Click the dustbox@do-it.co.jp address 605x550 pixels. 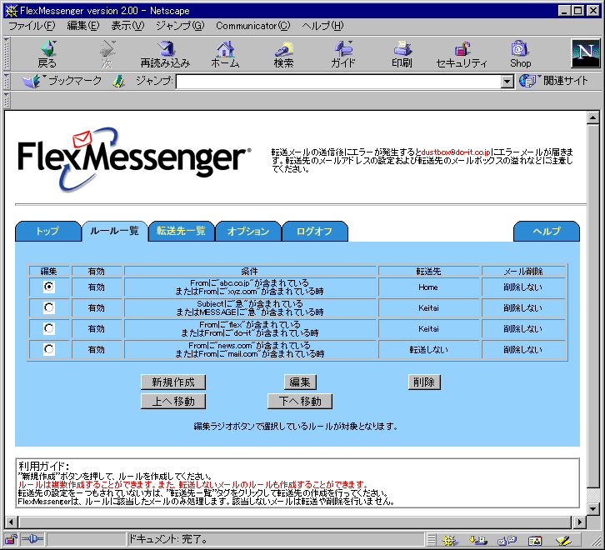tap(456, 152)
